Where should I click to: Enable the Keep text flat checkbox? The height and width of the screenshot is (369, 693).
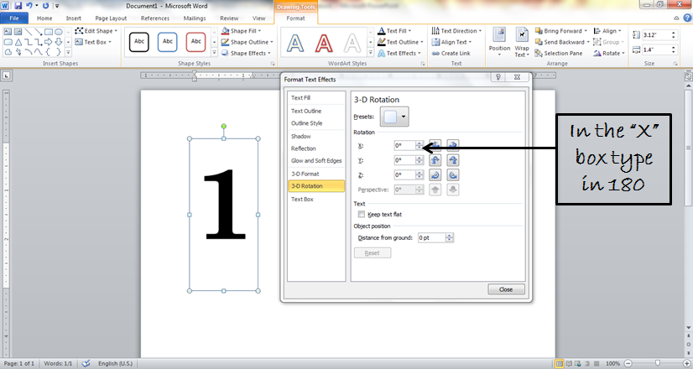(x=362, y=215)
